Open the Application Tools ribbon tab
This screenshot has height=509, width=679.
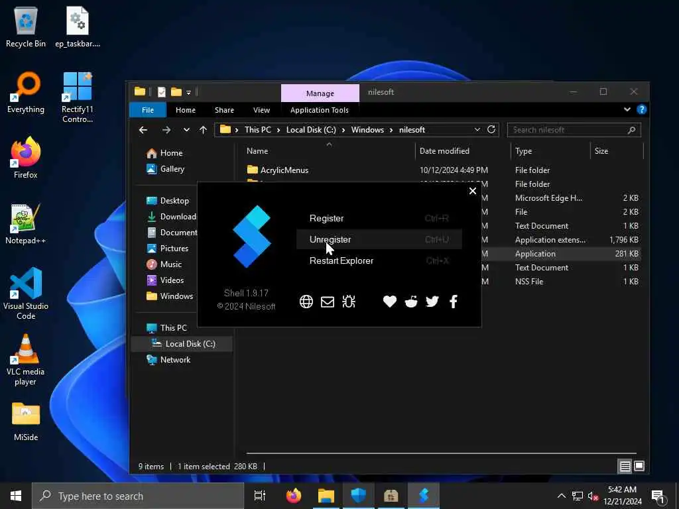click(x=320, y=110)
